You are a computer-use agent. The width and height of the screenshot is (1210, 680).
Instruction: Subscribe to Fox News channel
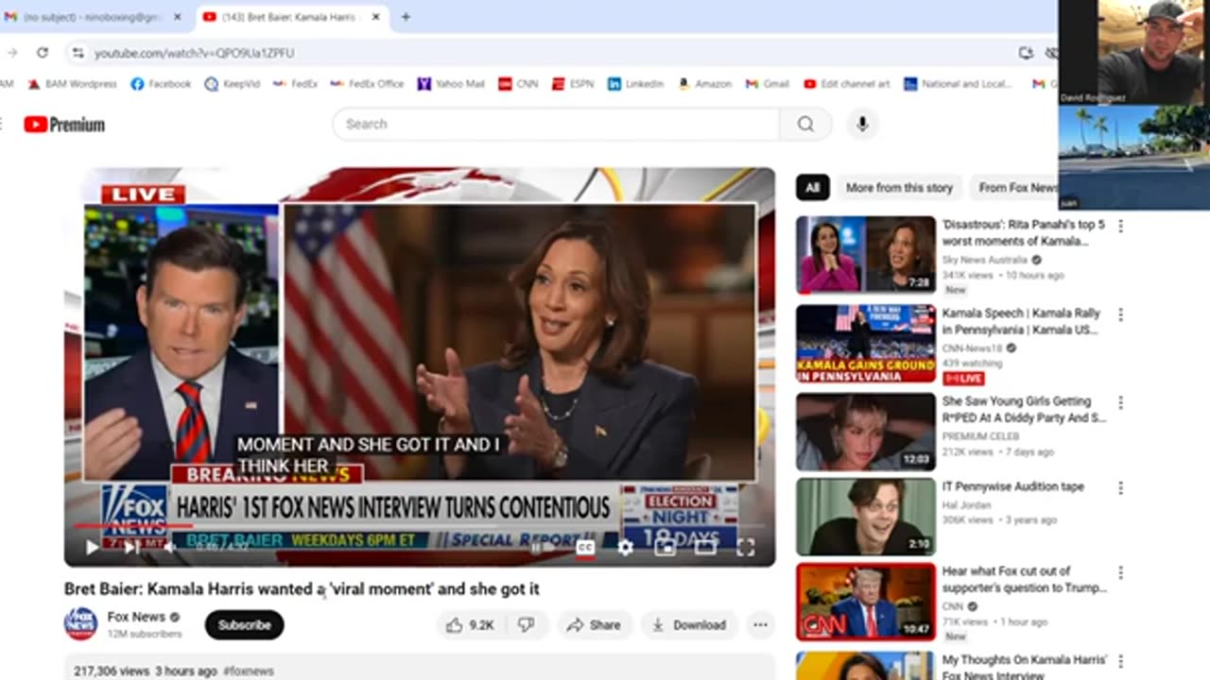(245, 625)
